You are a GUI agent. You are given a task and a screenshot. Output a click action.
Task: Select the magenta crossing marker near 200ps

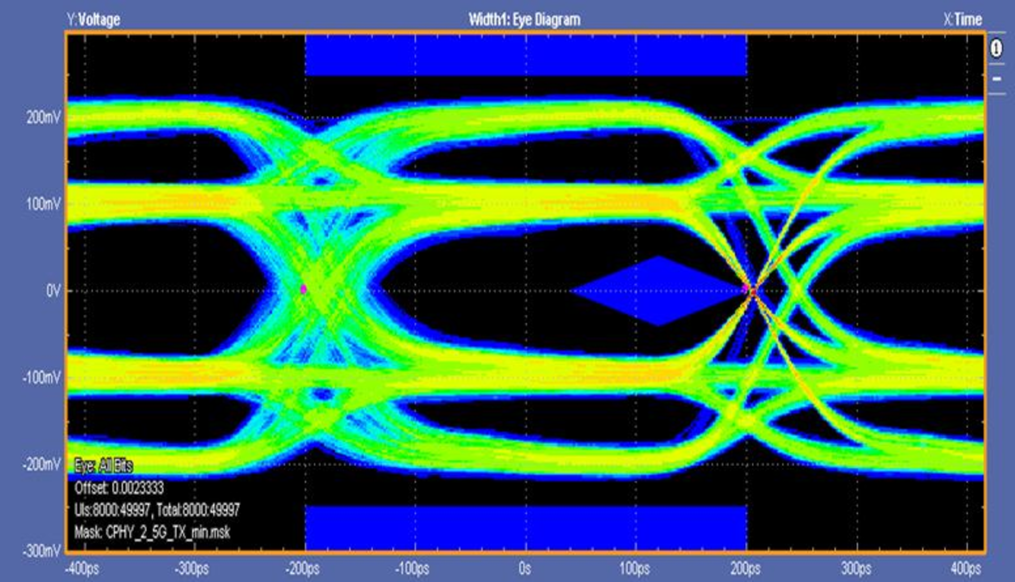[x=746, y=289]
